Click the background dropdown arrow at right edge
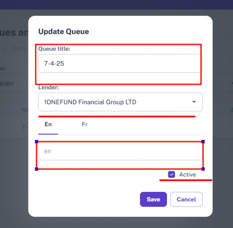 [231, 83]
